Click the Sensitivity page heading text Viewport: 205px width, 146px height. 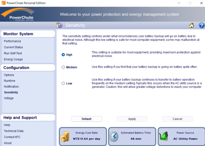[x=75, y=25]
